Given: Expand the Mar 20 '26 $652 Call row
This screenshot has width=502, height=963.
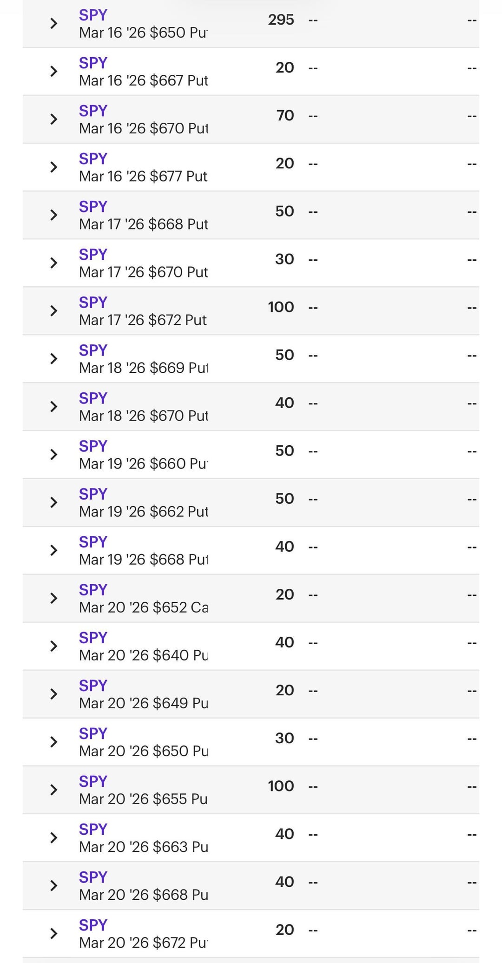Looking at the screenshot, I should (x=54, y=598).
